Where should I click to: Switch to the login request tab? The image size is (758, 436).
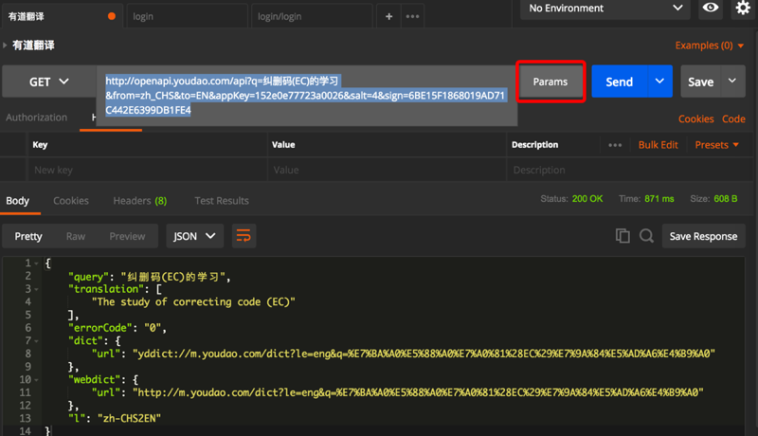tap(187, 16)
